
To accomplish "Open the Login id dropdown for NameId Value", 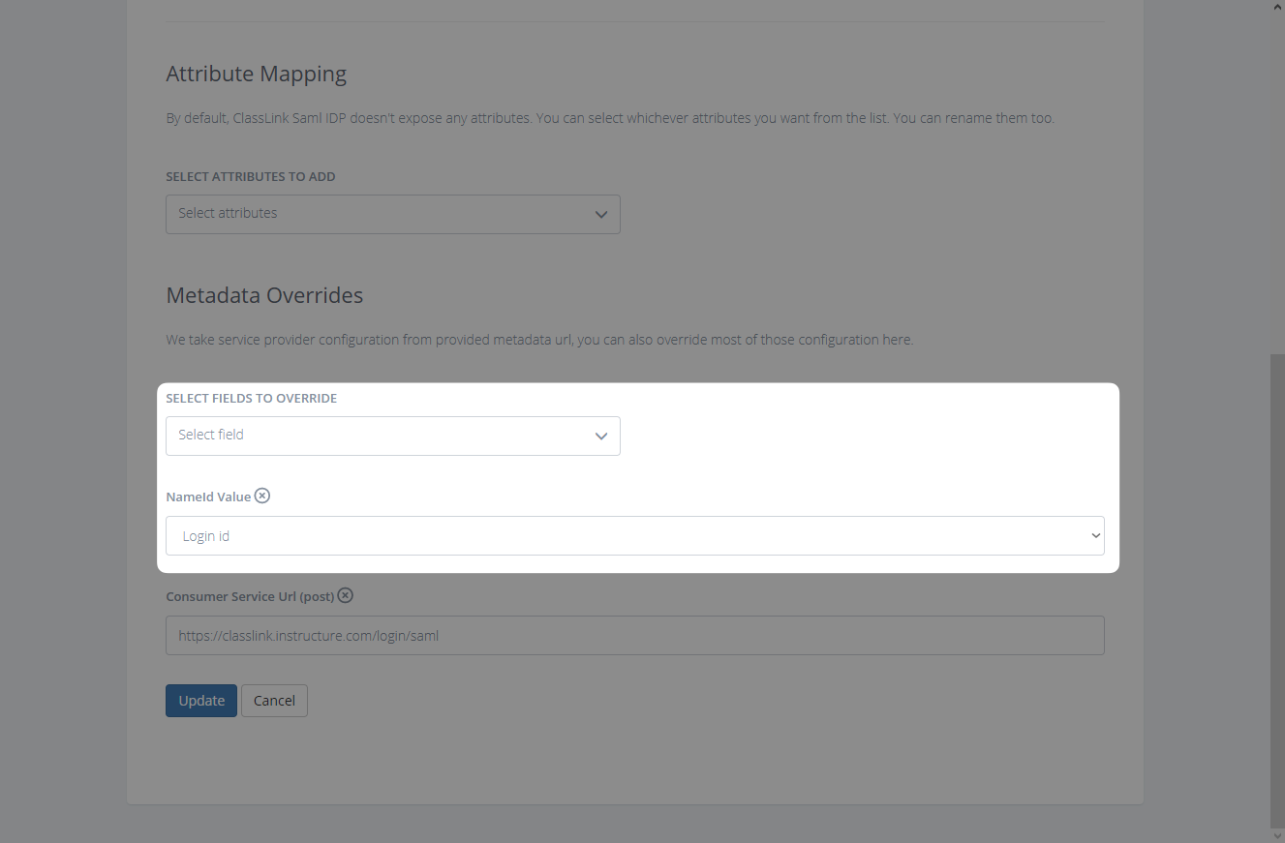I will click(635, 535).
